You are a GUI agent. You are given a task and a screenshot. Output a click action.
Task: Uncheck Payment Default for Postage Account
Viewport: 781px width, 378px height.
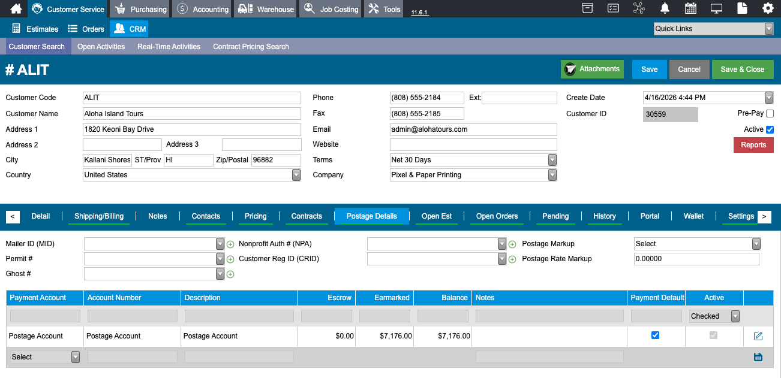[x=655, y=335]
